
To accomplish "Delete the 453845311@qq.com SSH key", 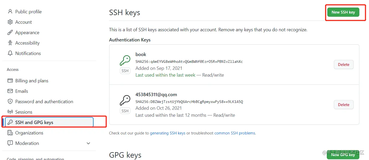I will coord(343,104).
